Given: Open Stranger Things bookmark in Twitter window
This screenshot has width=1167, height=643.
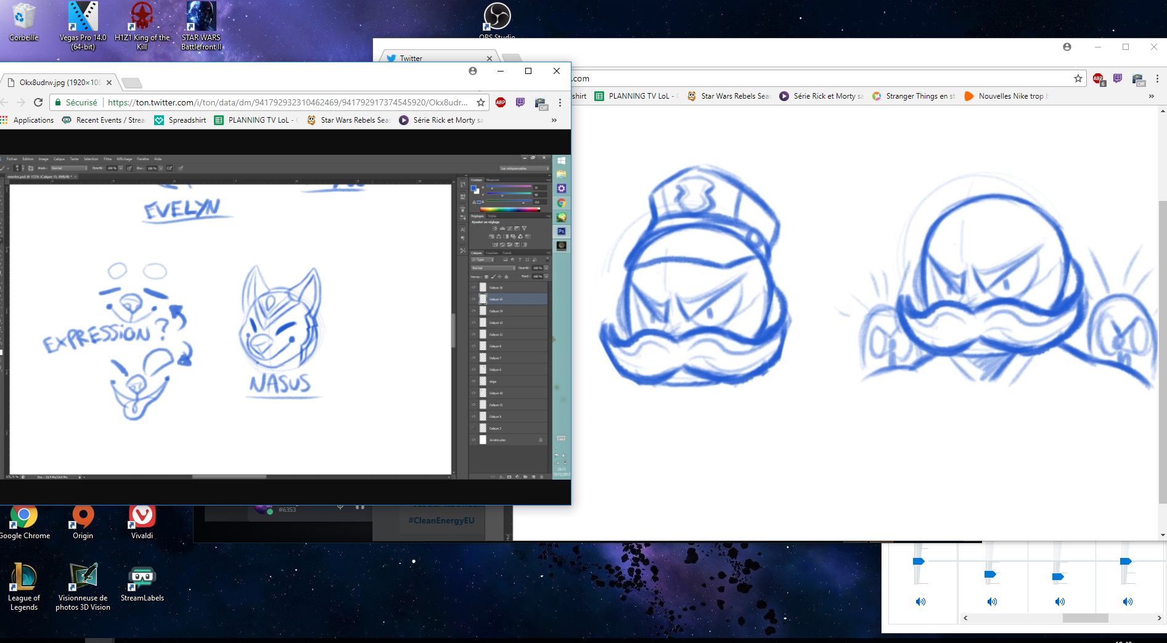Looking at the screenshot, I should (x=914, y=96).
